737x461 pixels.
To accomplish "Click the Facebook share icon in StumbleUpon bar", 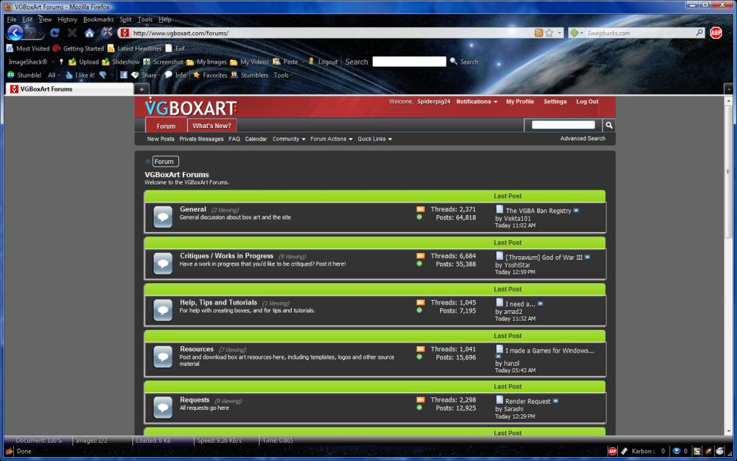I will [124, 75].
